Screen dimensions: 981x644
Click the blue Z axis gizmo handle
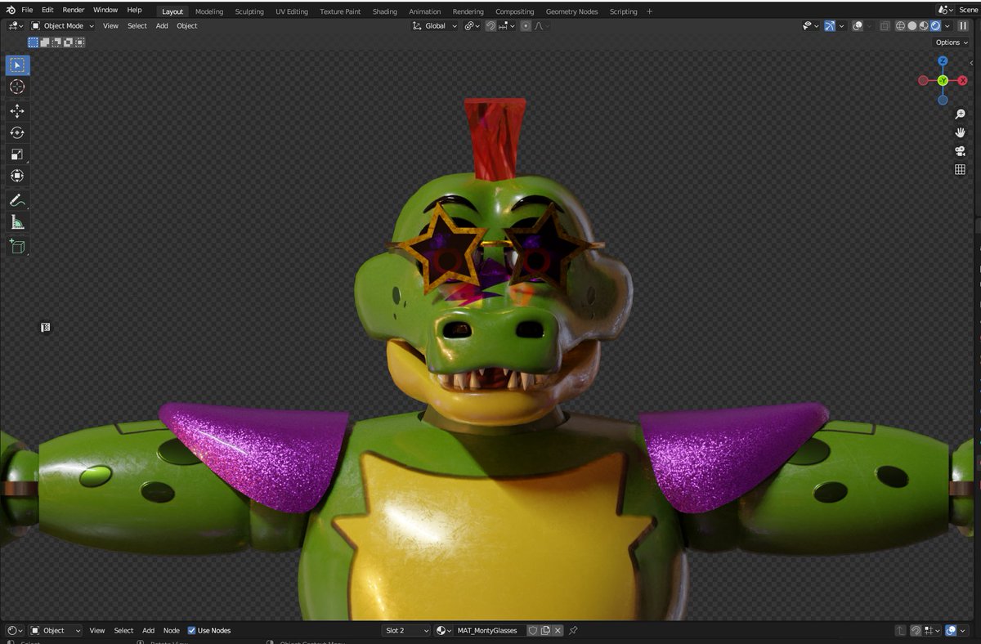[x=943, y=61]
